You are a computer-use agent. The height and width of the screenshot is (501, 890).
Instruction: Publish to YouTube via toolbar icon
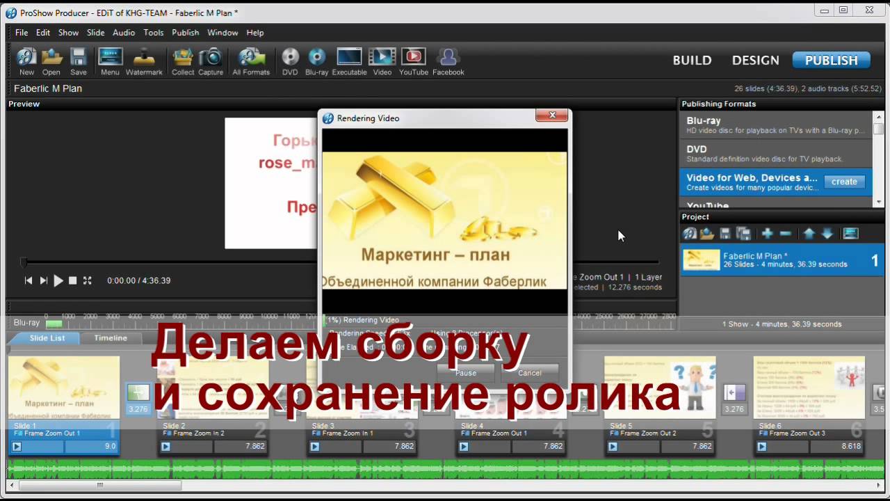(x=414, y=61)
